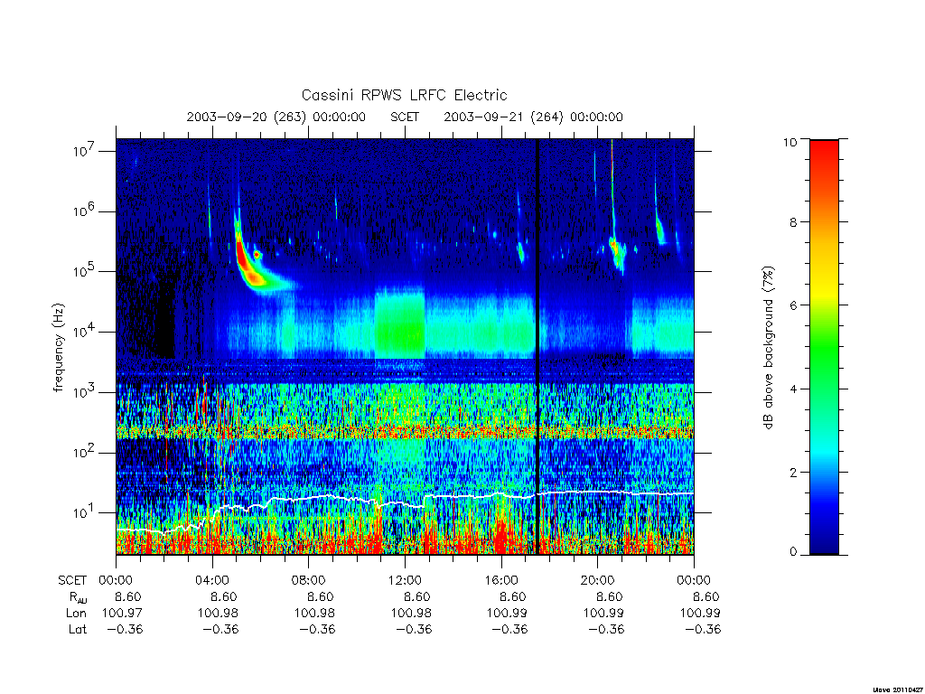Click the 'SCET' label between the two dates
Image resolution: width=925 pixels, height=694 pixels.
point(405,117)
